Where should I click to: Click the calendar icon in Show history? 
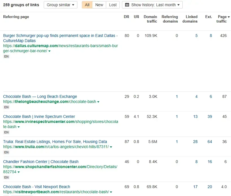[x=127, y=5]
